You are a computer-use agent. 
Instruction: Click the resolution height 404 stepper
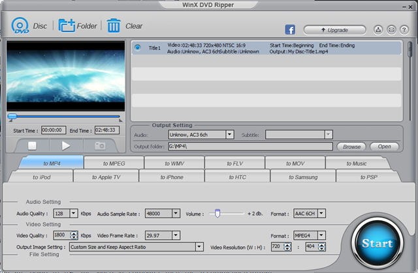click(322, 247)
